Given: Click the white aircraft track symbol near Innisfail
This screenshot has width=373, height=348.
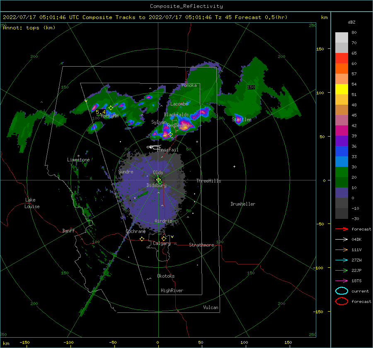Looking at the screenshot, I should tap(154, 147).
